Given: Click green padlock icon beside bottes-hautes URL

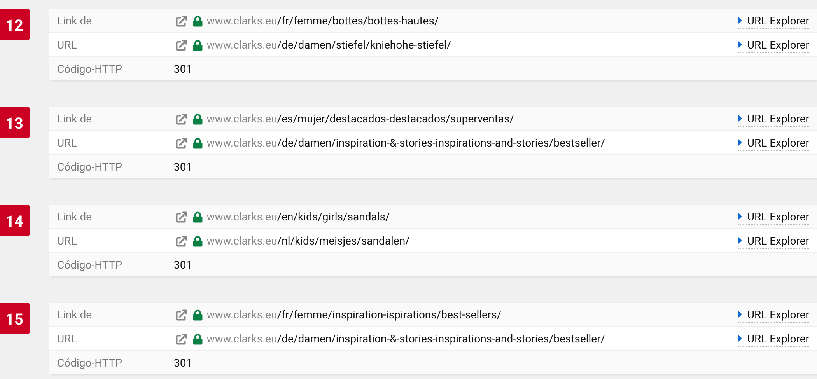Looking at the screenshot, I should 198,21.
